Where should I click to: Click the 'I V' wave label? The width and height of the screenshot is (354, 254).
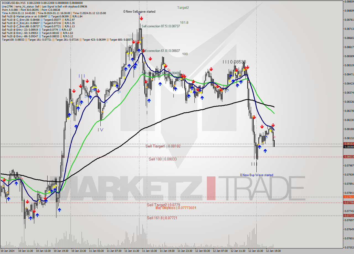coord(100,129)
